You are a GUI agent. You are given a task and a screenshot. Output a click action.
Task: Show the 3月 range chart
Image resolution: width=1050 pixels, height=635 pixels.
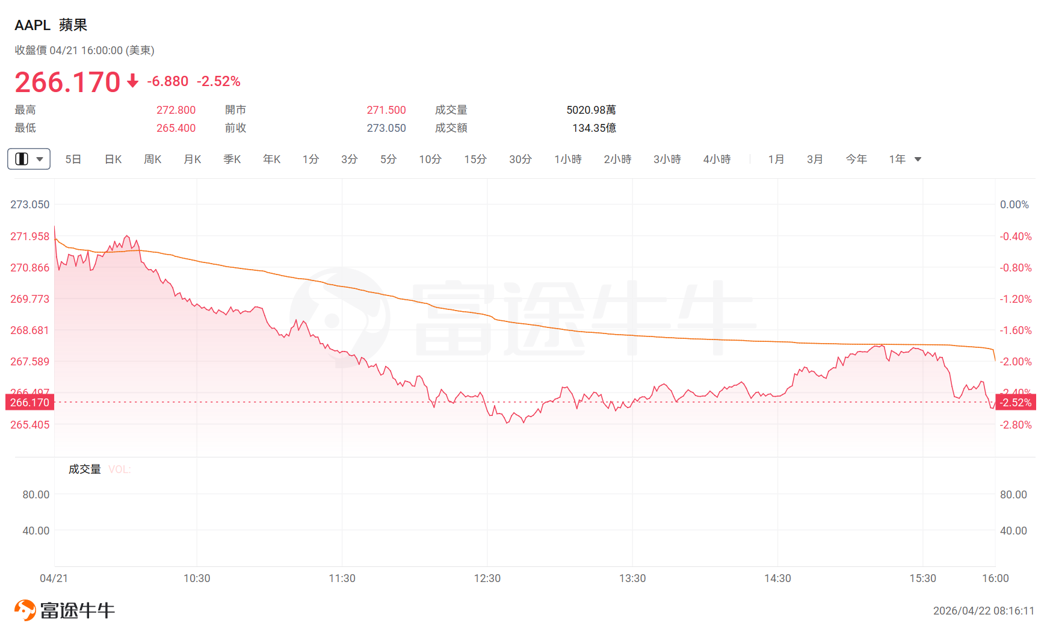815,160
